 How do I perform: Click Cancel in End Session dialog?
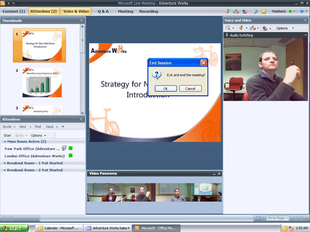[190, 88]
